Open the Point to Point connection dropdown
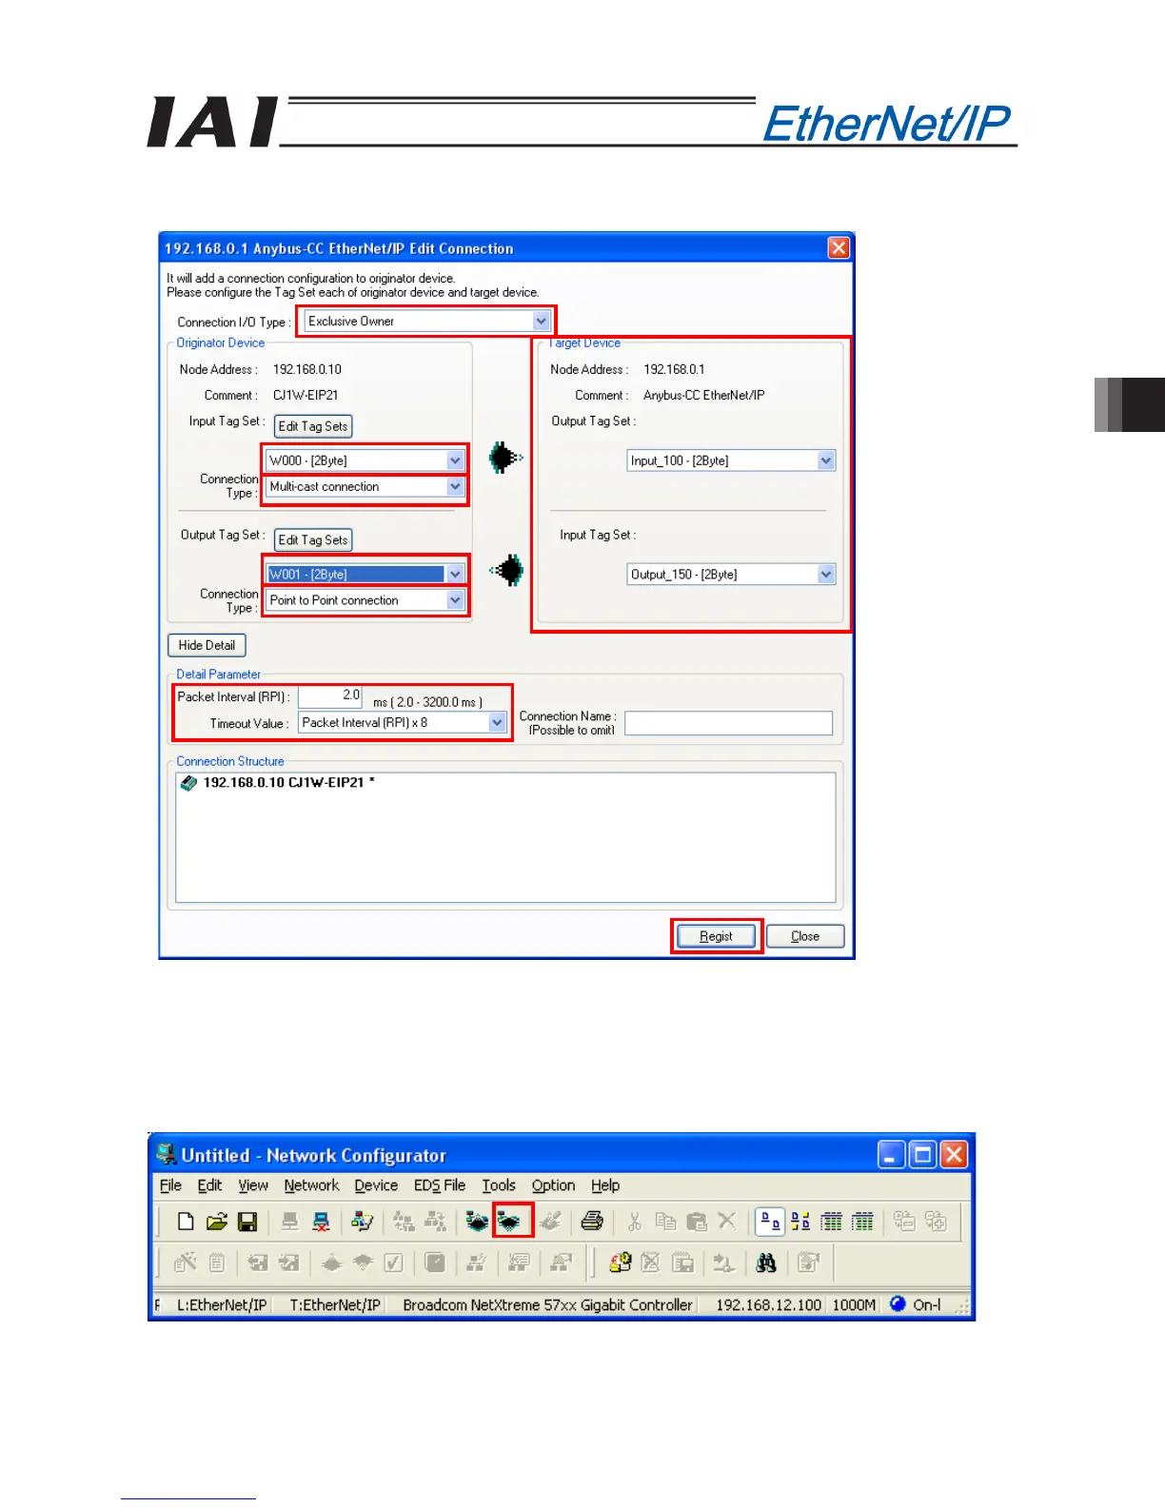 (455, 600)
